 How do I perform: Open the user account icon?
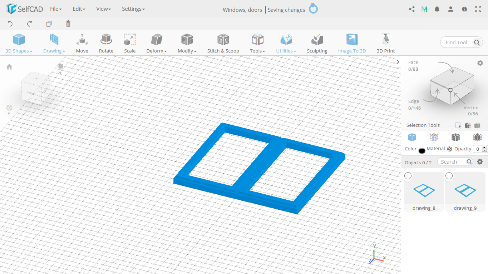click(x=451, y=9)
